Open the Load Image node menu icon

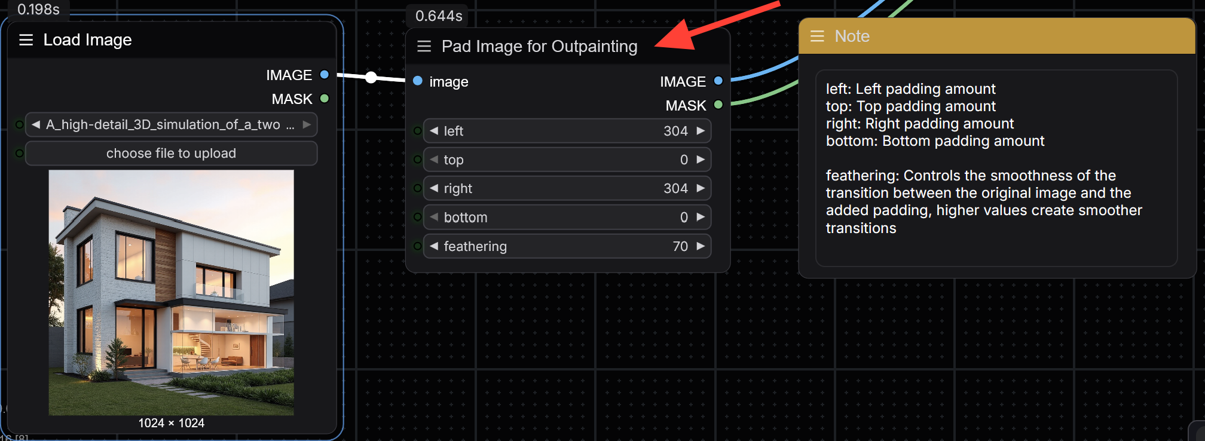pyautogui.click(x=26, y=40)
